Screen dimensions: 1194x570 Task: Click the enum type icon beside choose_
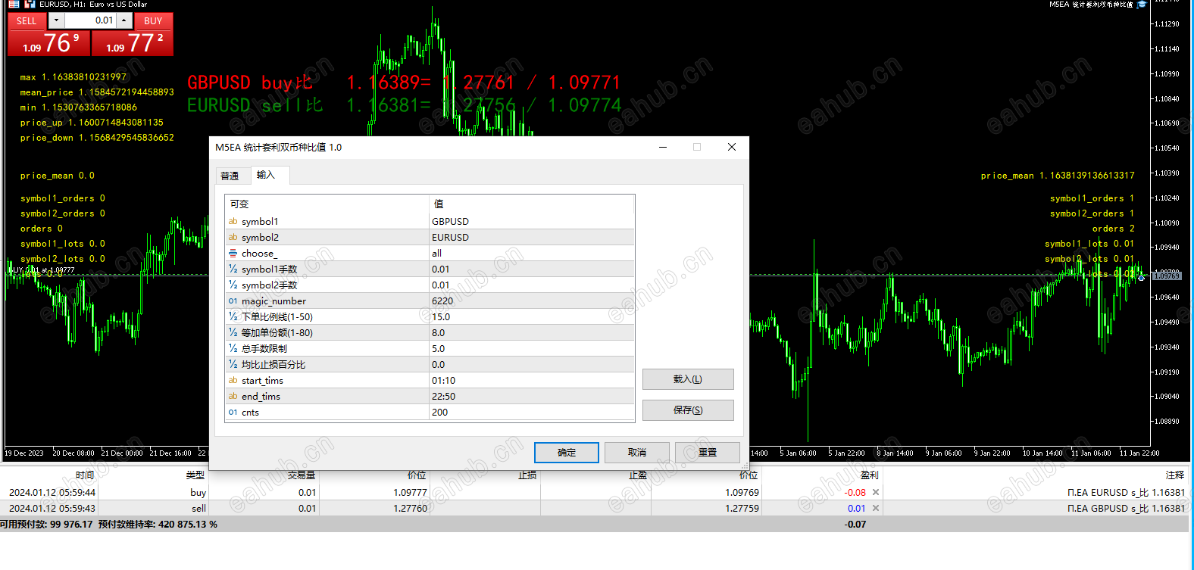(x=233, y=253)
